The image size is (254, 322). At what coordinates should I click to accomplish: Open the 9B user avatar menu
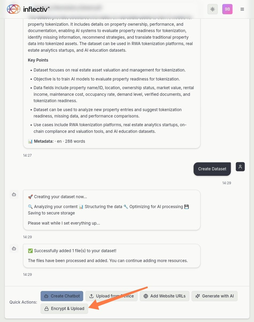click(227, 9)
